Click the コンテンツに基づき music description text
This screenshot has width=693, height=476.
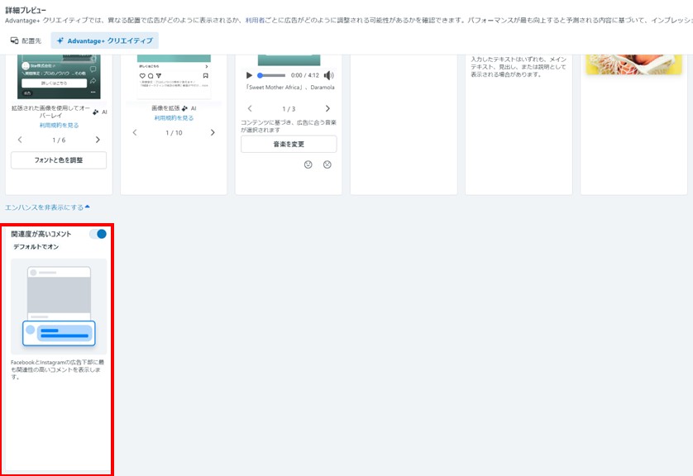289,126
